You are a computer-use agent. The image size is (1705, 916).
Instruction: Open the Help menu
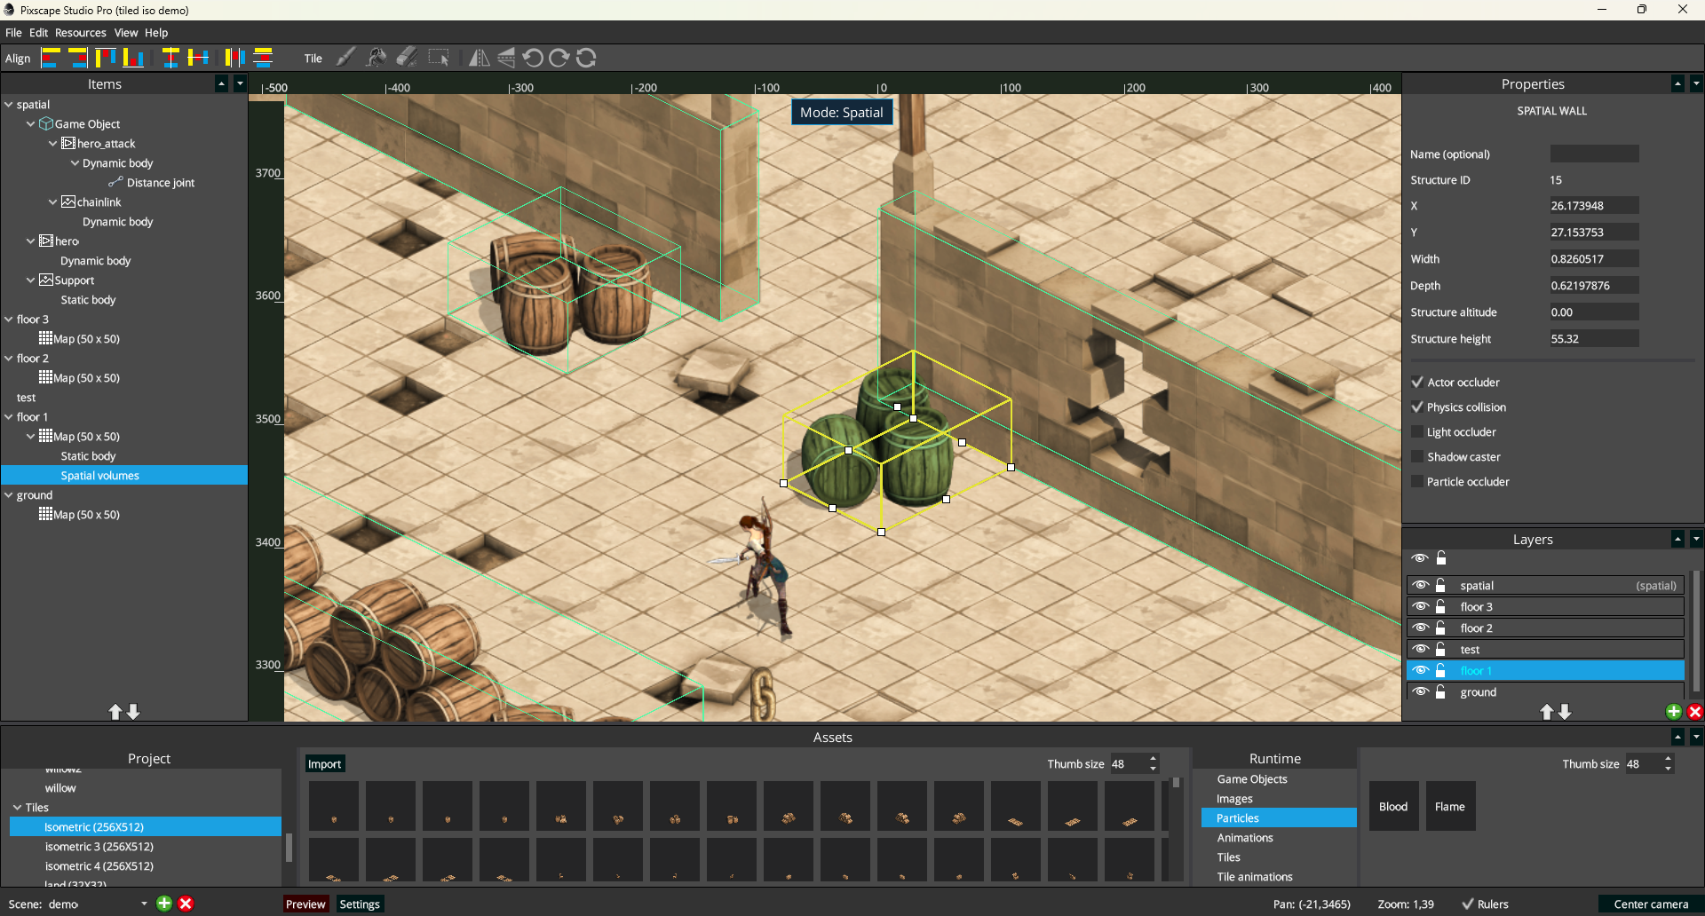point(156,33)
